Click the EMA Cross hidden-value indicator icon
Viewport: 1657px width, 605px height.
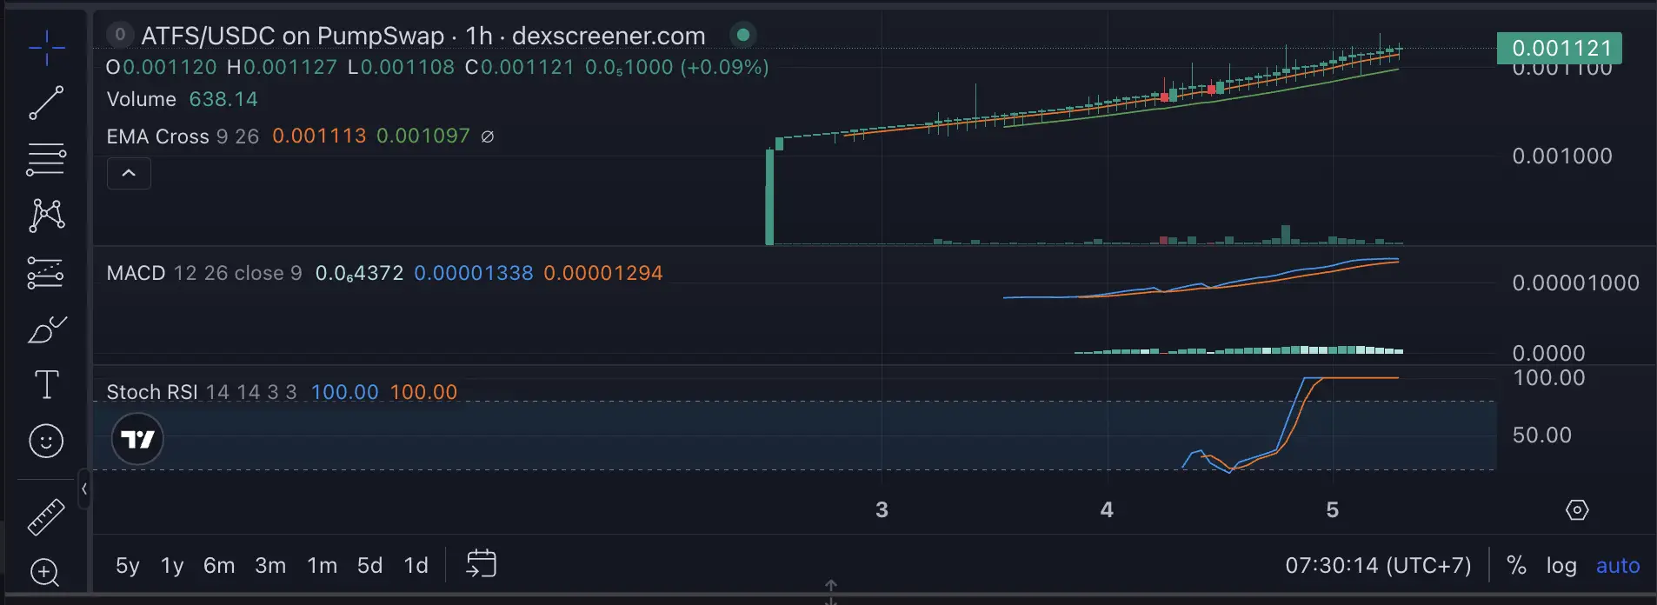[x=488, y=136]
